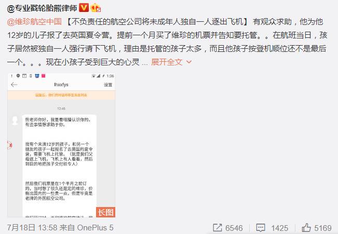Click the repost count 6546
This screenshot has width=338, height=234.
pyautogui.click(x=234, y=228)
